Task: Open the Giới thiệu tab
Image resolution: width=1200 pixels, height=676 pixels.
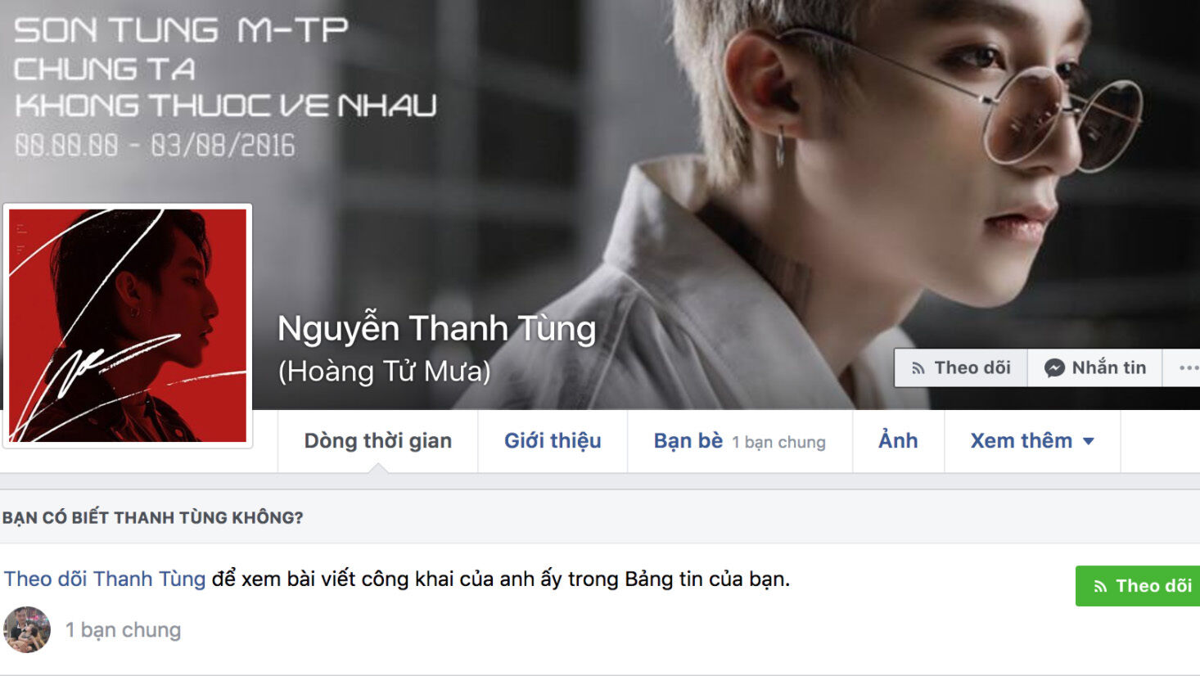Action: (553, 441)
